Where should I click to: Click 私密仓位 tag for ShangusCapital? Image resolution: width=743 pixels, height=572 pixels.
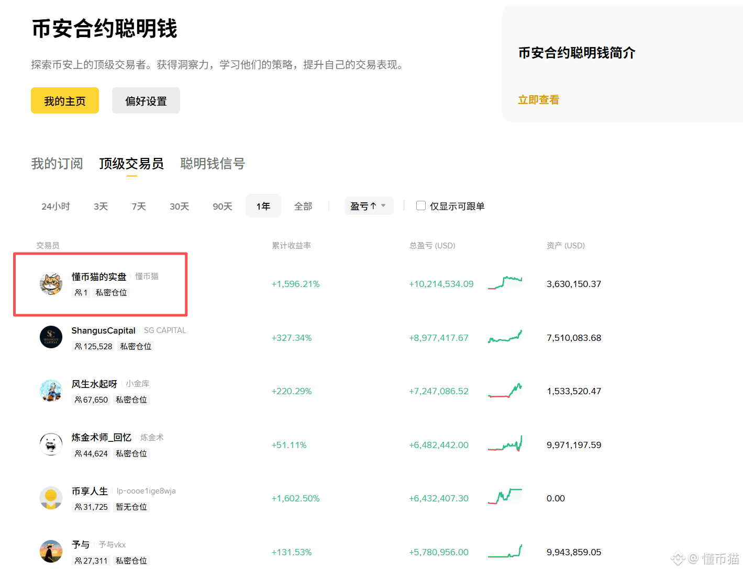[136, 347]
